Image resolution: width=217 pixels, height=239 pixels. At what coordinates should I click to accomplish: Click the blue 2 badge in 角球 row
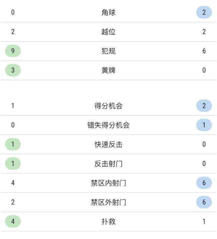pos(204,13)
